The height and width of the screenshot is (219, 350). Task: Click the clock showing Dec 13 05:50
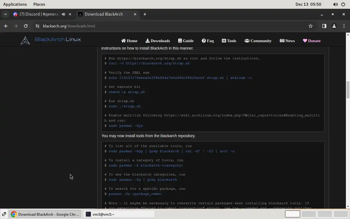click(308, 4)
